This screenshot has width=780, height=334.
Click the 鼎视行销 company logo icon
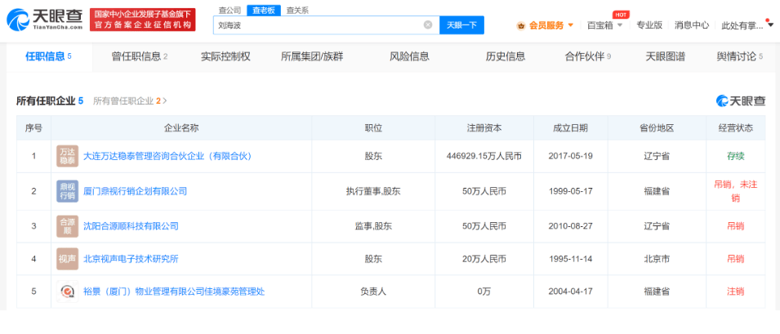67,191
